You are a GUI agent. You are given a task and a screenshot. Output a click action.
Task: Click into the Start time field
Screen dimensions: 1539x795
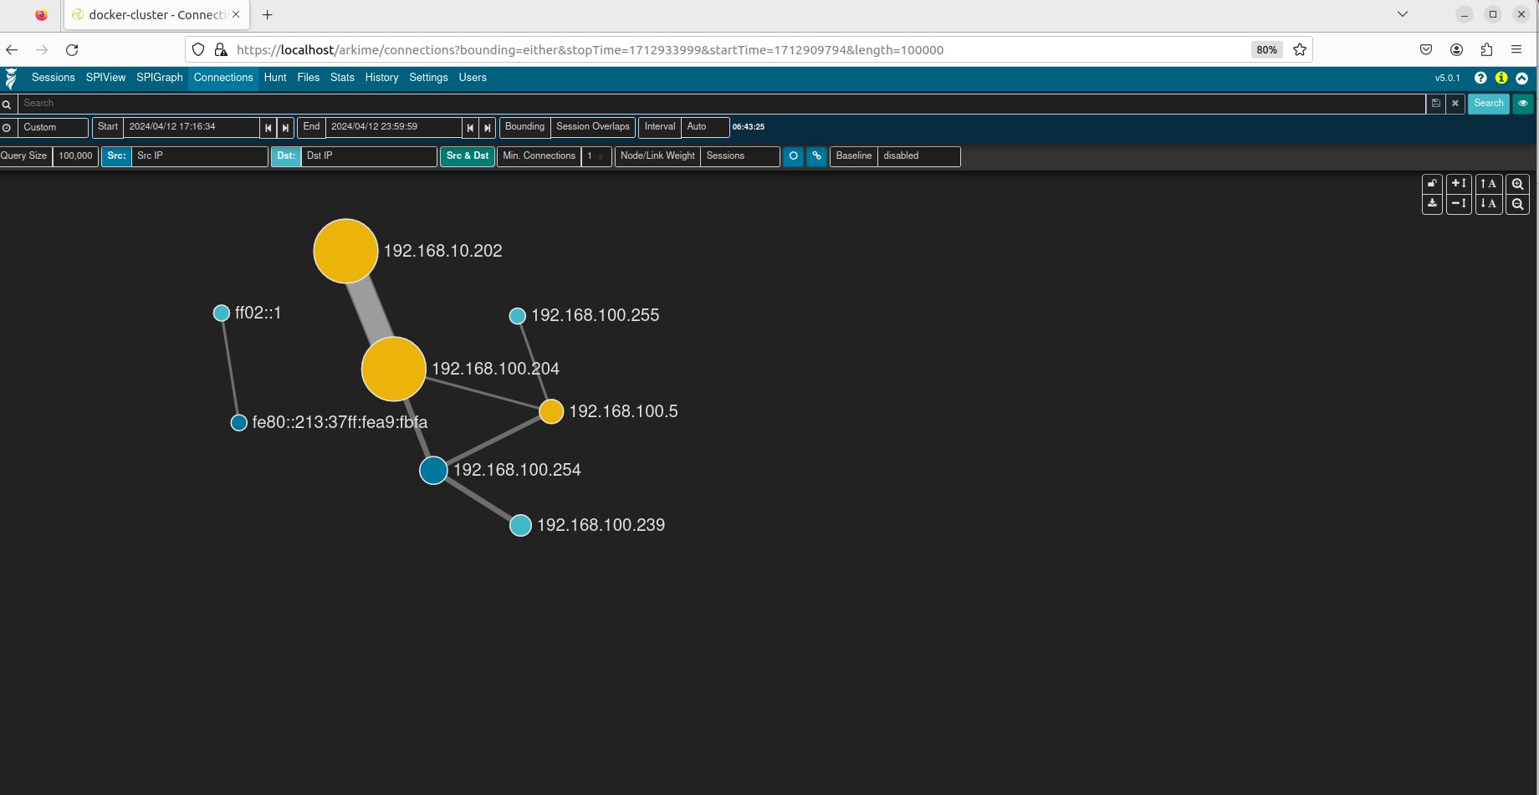tap(191, 127)
